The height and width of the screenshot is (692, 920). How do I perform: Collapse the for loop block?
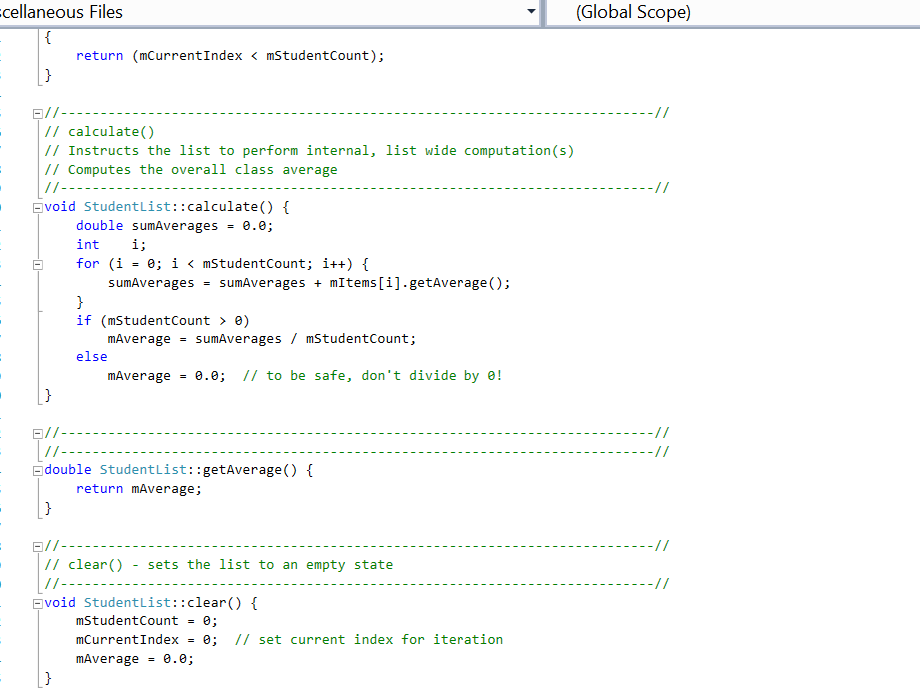(x=38, y=264)
